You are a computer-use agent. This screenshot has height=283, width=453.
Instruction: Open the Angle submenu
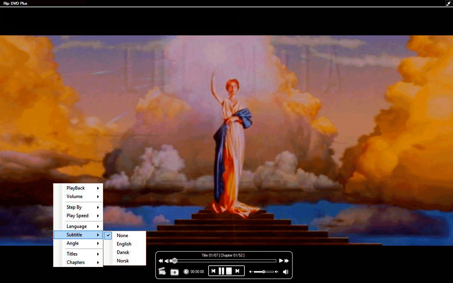tap(78, 243)
